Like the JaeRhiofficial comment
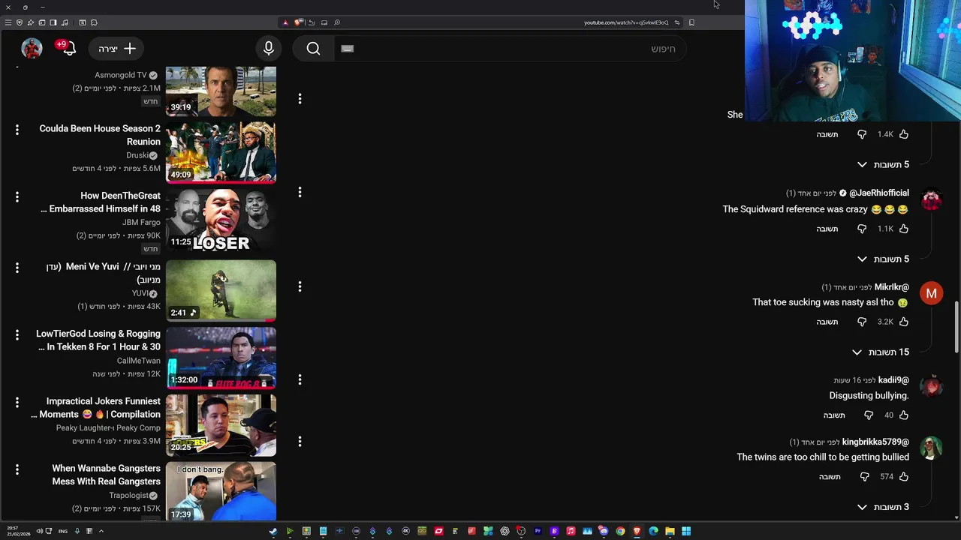 (x=904, y=229)
